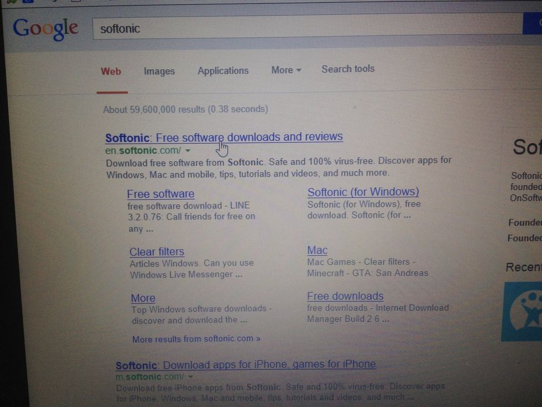
Task: Expand the More search categories dropdown
Action: tap(286, 70)
